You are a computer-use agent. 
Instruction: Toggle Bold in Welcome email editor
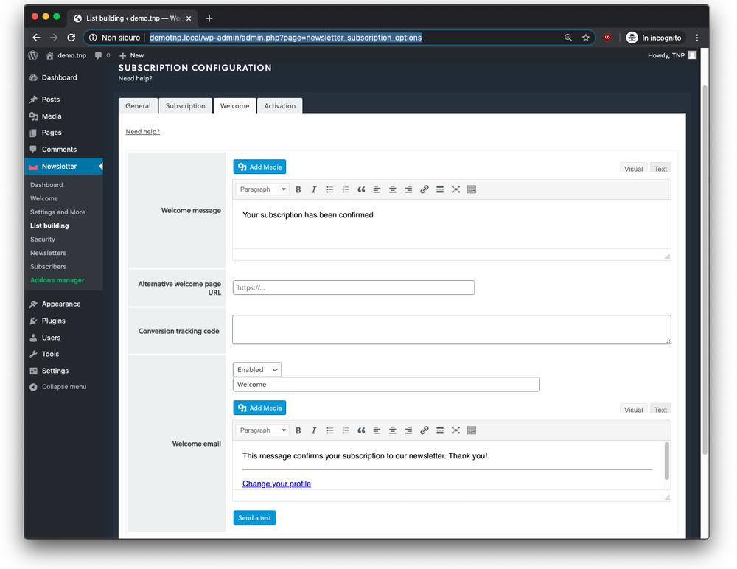click(x=298, y=430)
